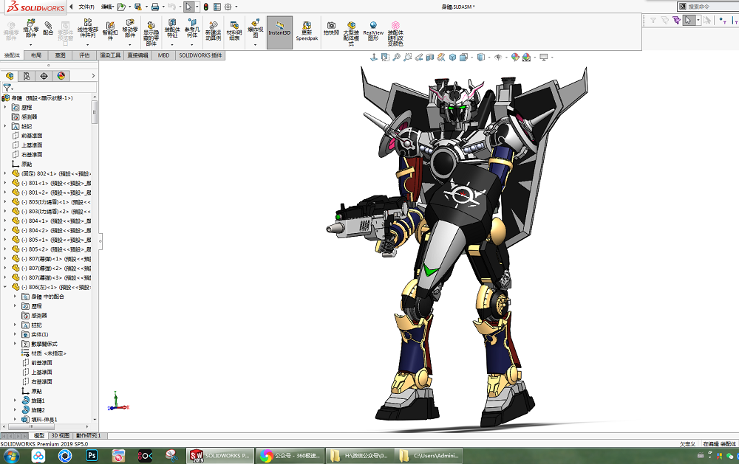The width and height of the screenshot is (739, 464).
Task: Click the selection filter funnel icon
Action: (7, 88)
